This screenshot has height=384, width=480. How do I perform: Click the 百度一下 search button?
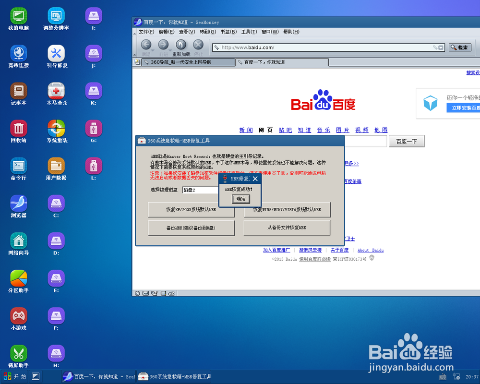point(407,141)
